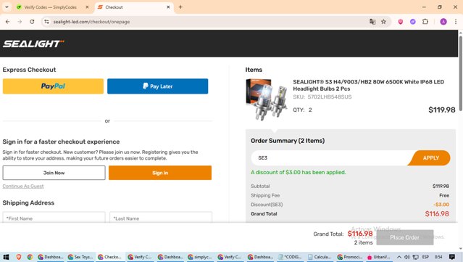Viewport: 463px width, 262px height.
Task: Close the Verify Codes — SimplyCodes tab
Action: point(87,7)
